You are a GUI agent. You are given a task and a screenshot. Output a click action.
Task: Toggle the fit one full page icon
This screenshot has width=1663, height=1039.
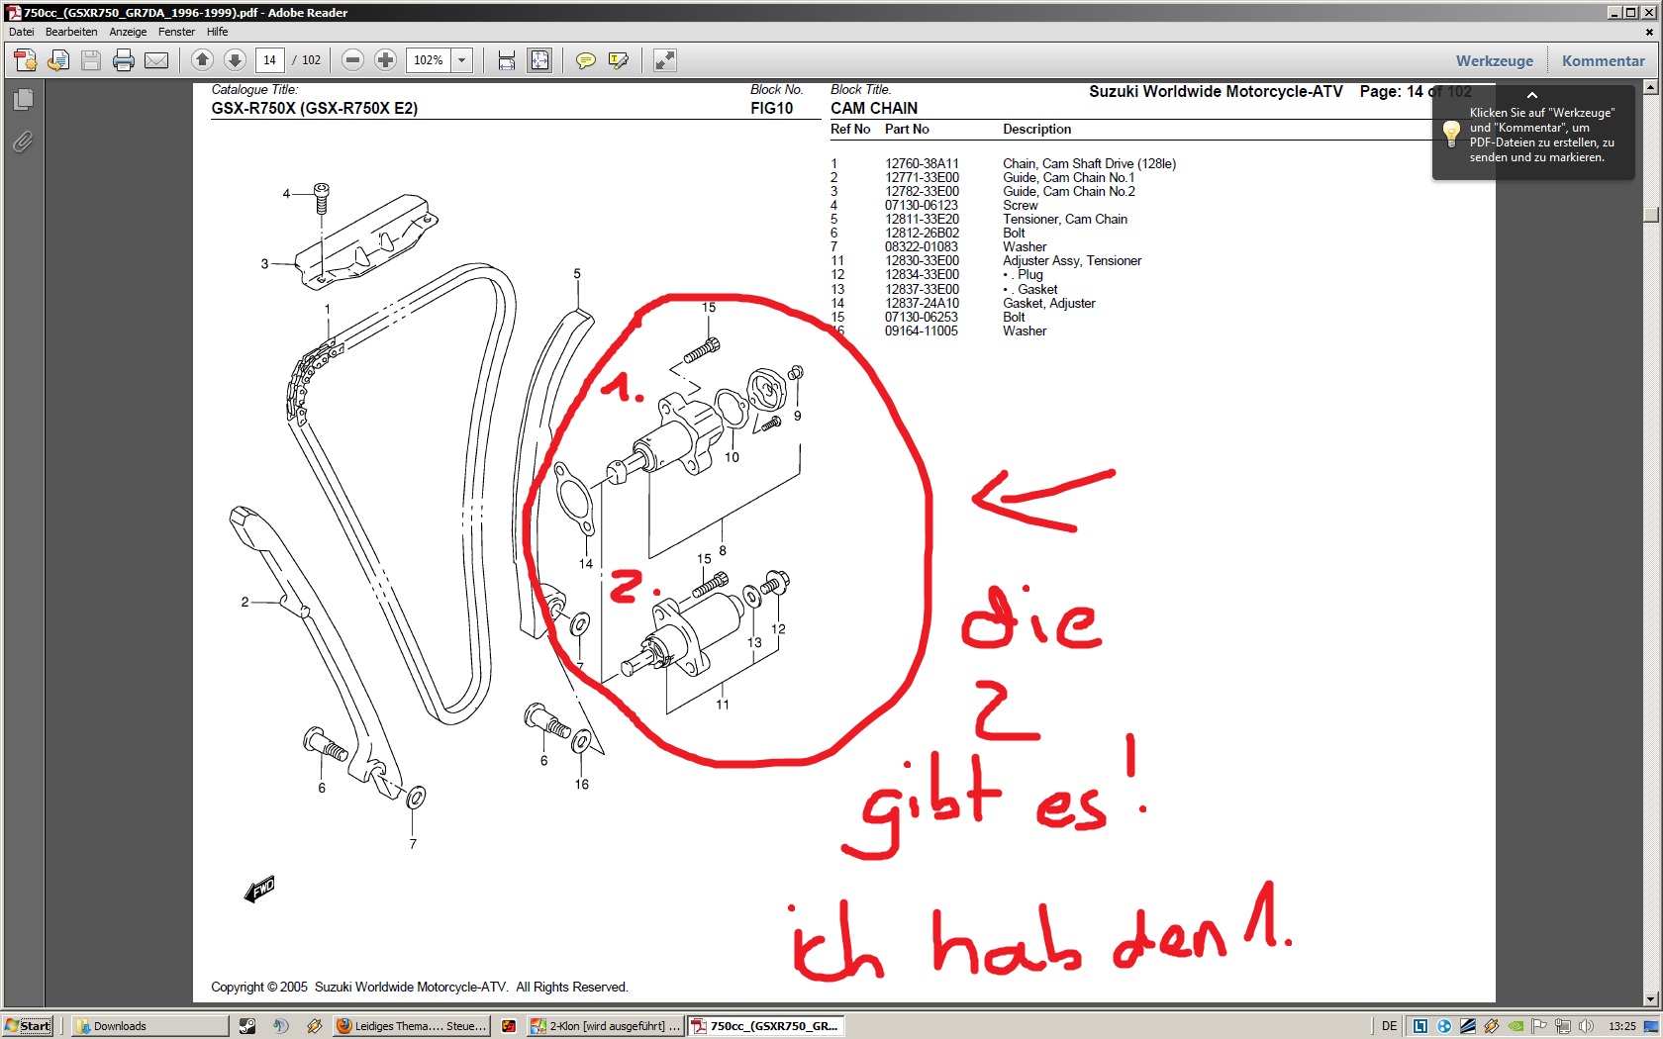539,60
